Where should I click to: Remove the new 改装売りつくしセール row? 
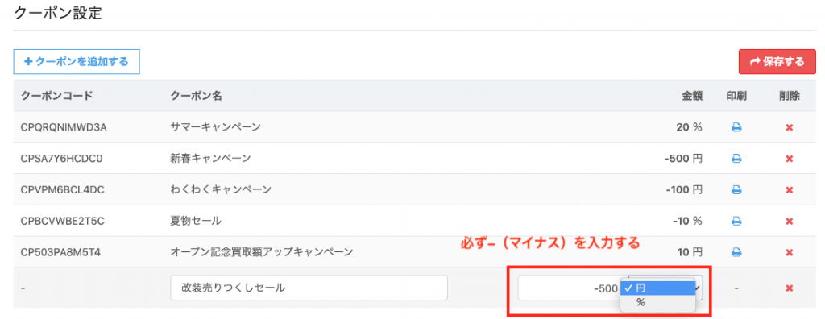coord(790,288)
